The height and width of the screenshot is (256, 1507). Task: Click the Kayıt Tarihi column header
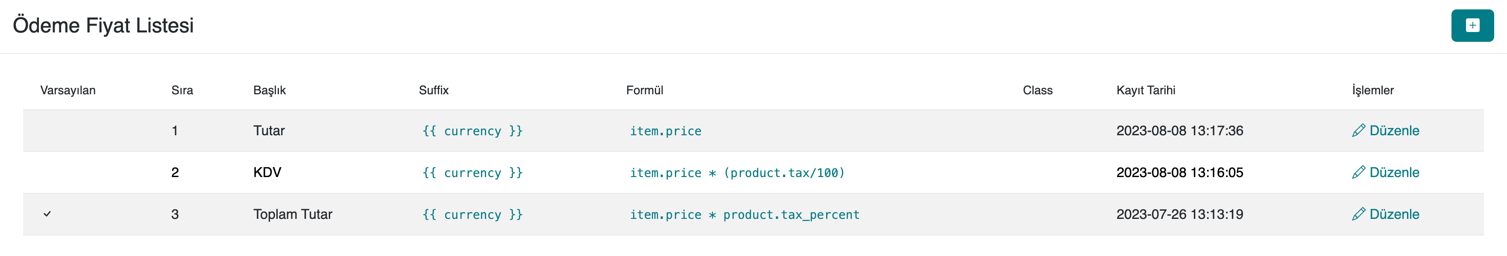[1146, 90]
